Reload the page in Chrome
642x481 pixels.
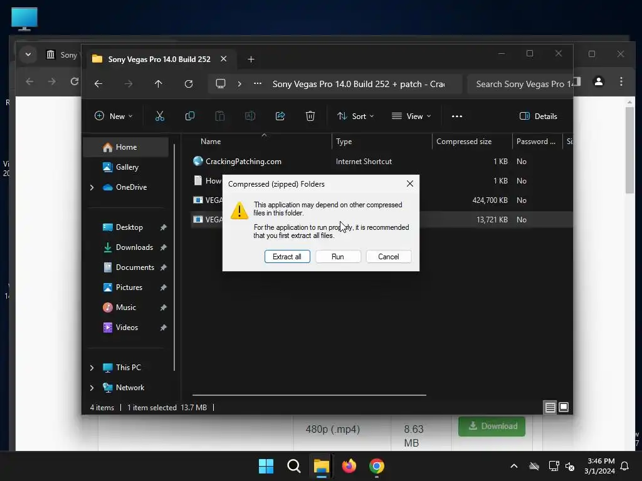pyautogui.click(x=74, y=81)
